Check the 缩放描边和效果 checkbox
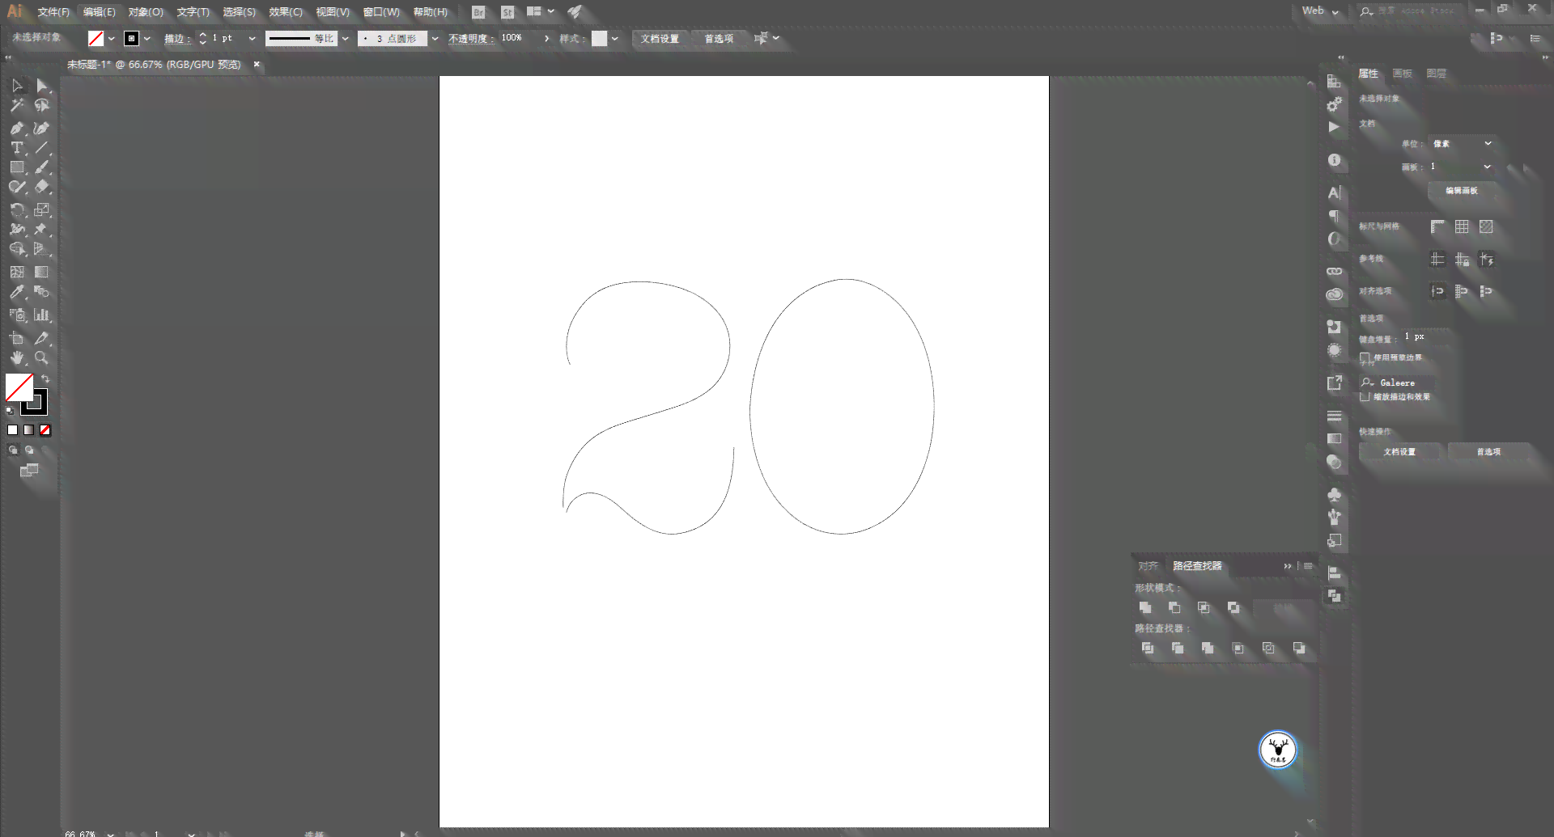The height and width of the screenshot is (837, 1554). pyautogui.click(x=1365, y=397)
